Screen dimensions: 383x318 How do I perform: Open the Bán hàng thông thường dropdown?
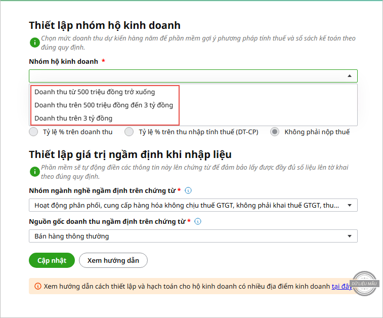(192, 236)
